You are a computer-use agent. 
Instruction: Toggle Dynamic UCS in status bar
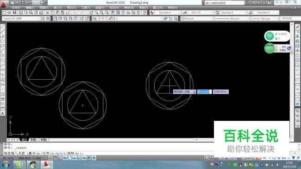click(x=79, y=158)
